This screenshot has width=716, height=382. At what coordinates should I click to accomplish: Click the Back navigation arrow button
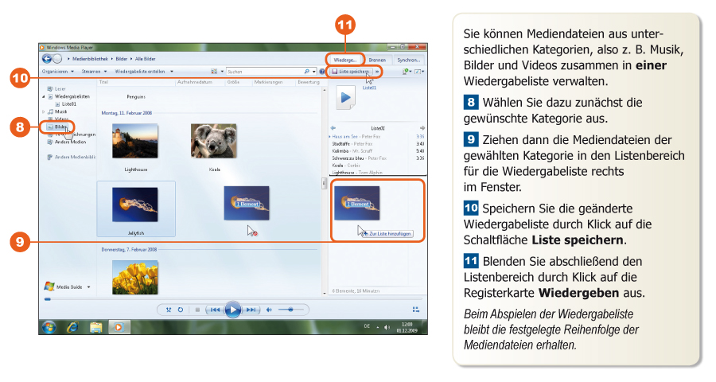pyautogui.click(x=46, y=60)
